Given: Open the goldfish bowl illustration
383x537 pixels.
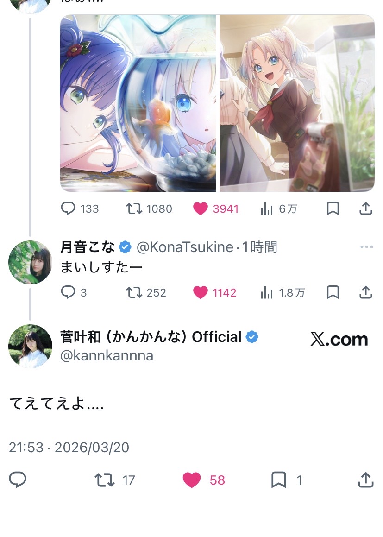Looking at the screenshot, I should tap(138, 103).
